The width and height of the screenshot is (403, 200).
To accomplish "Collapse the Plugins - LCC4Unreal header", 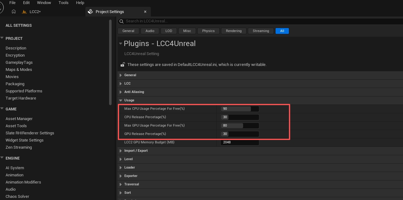I will (x=121, y=44).
